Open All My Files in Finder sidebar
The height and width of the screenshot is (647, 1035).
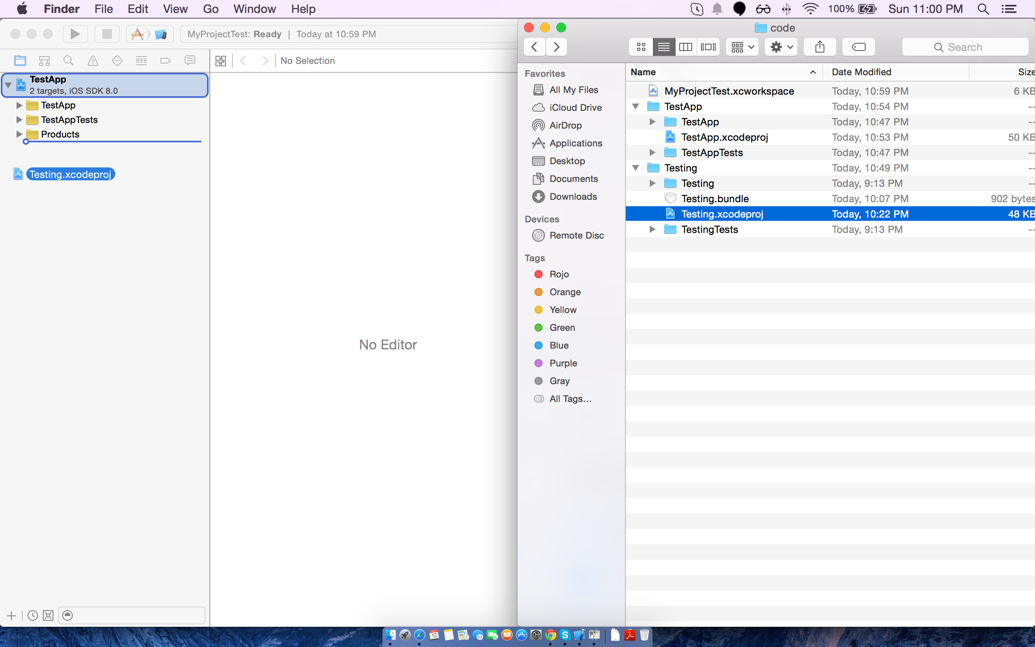point(565,90)
